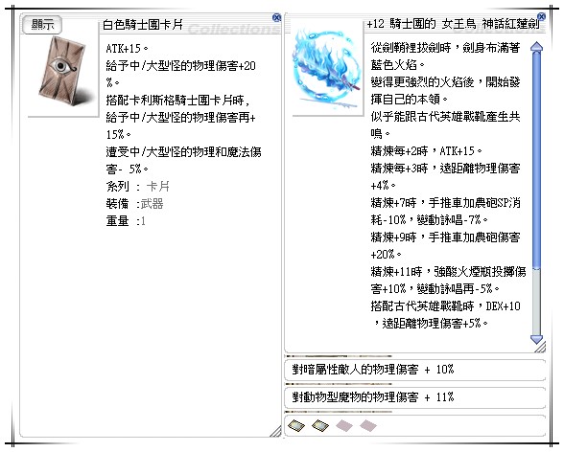Screen dimensions: 564x452
Task: Click the scroll up arrow of description
Action: [536, 47]
